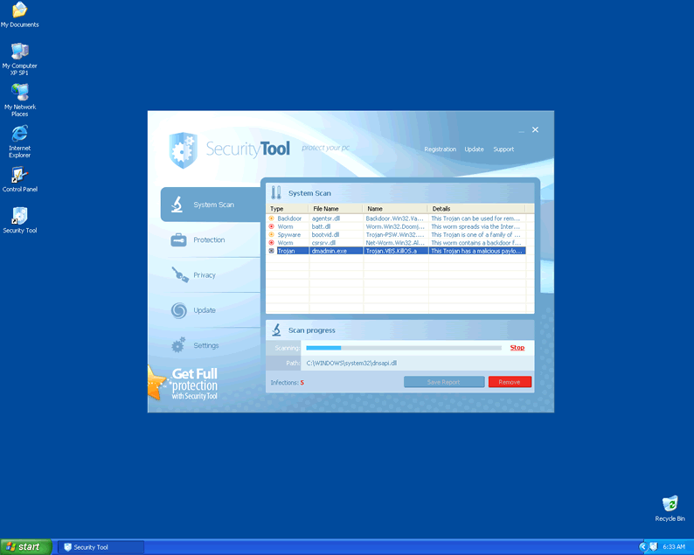Click the scanning progress bar
Screen dimensions: 694x555
pyautogui.click(x=403, y=348)
